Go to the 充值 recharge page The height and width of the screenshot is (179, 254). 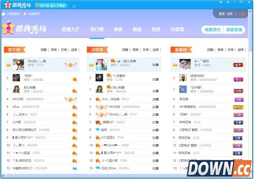click(x=155, y=30)
